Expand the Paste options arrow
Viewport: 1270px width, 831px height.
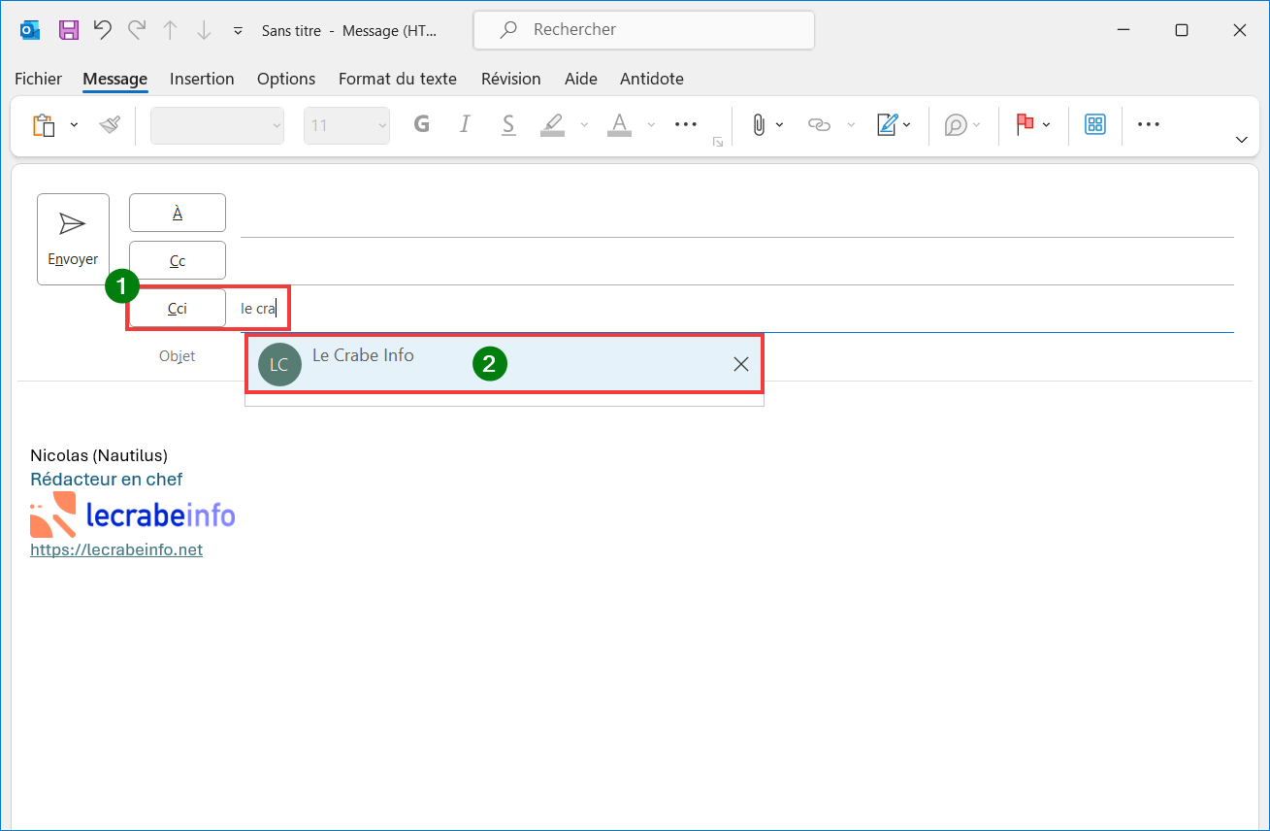click(74, 125)
